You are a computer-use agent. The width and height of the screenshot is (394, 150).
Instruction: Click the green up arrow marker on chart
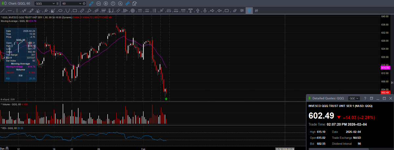click(166, 98)
